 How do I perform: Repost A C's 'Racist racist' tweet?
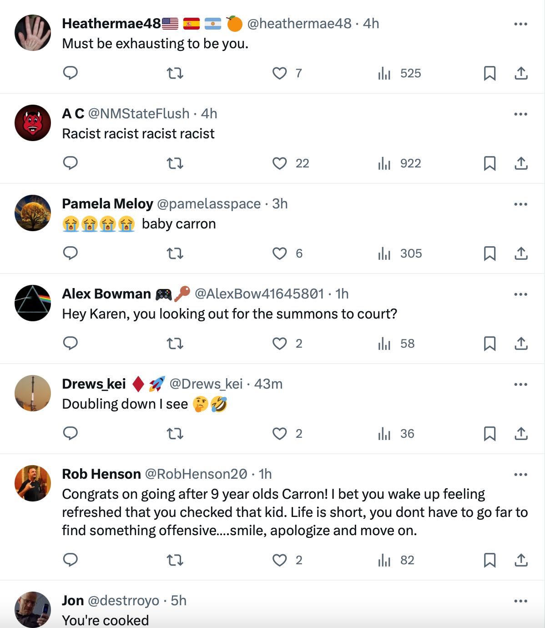(175, 163)
